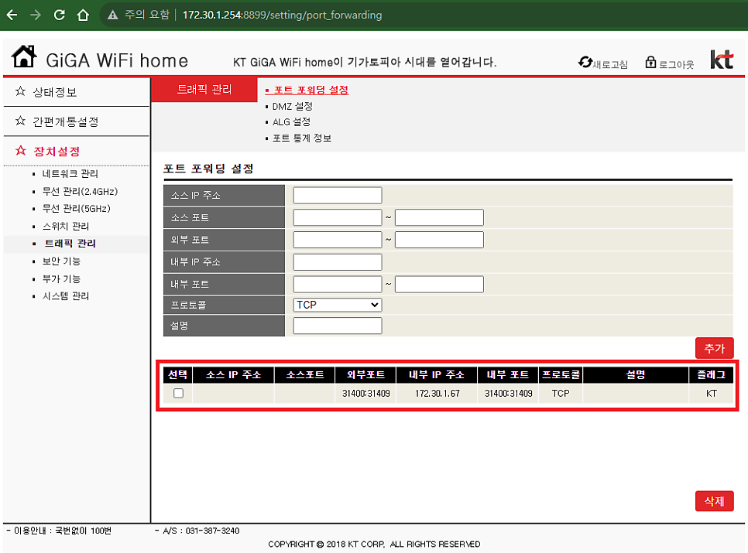Click the 추가 add button
The height and width of the screenshot is (553, 748).
point(714,348)
